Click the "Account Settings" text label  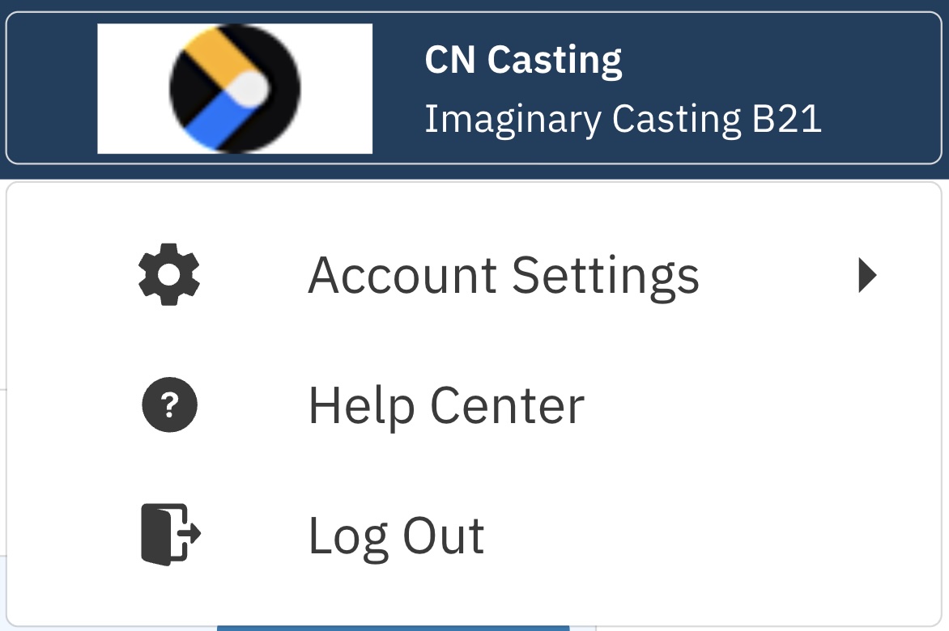pyautogui.click(x=503, y=276)
